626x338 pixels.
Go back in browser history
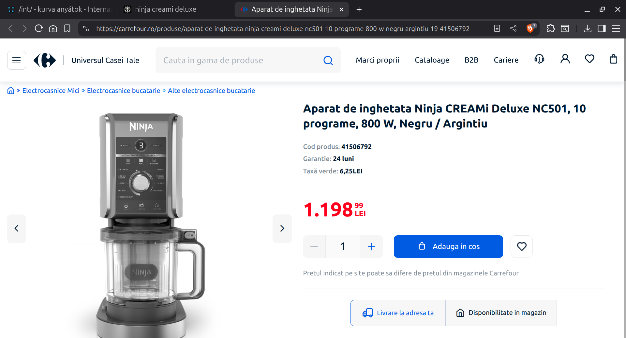pyautogui.click(x=10, y=29)
